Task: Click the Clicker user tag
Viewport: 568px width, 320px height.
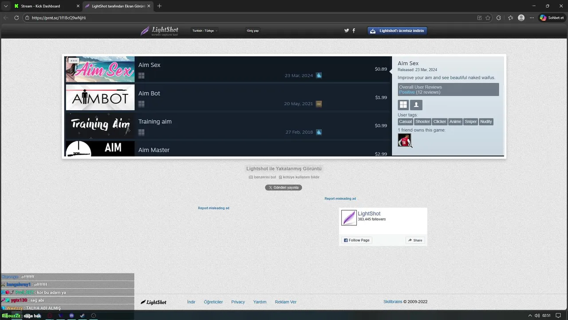Action: pyautogui.click(x=440, y=121)
